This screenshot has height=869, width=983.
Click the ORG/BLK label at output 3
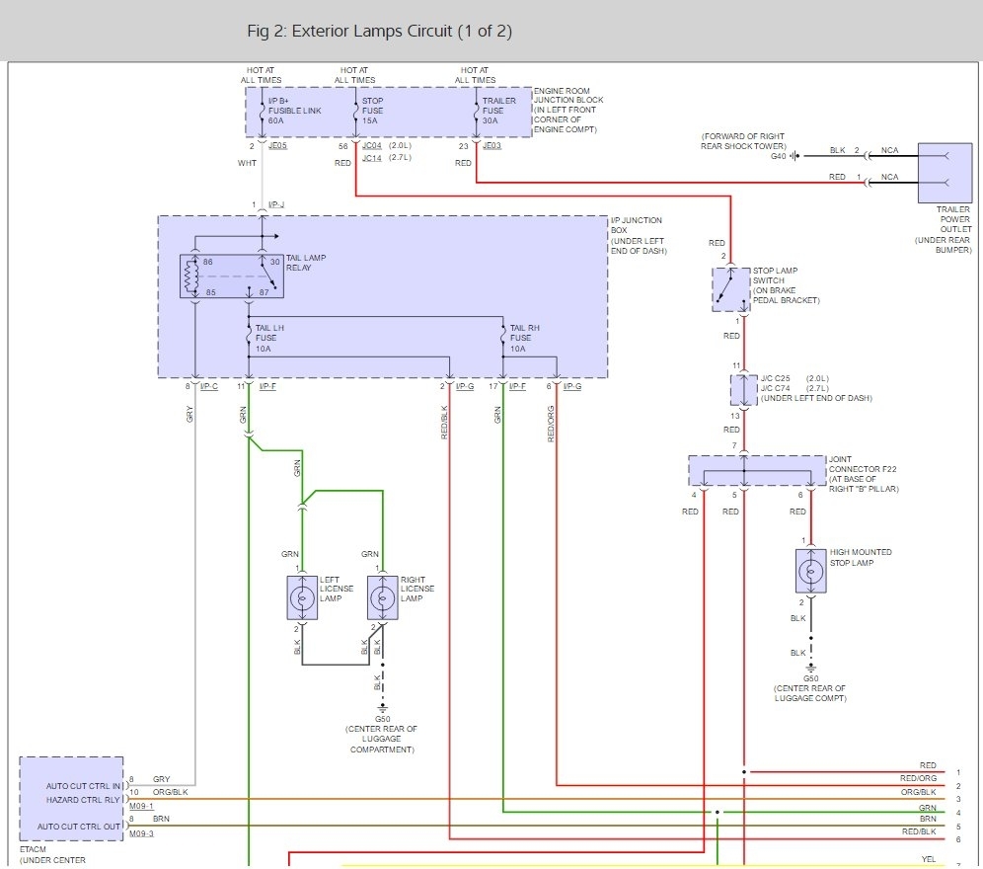[919, 792]
